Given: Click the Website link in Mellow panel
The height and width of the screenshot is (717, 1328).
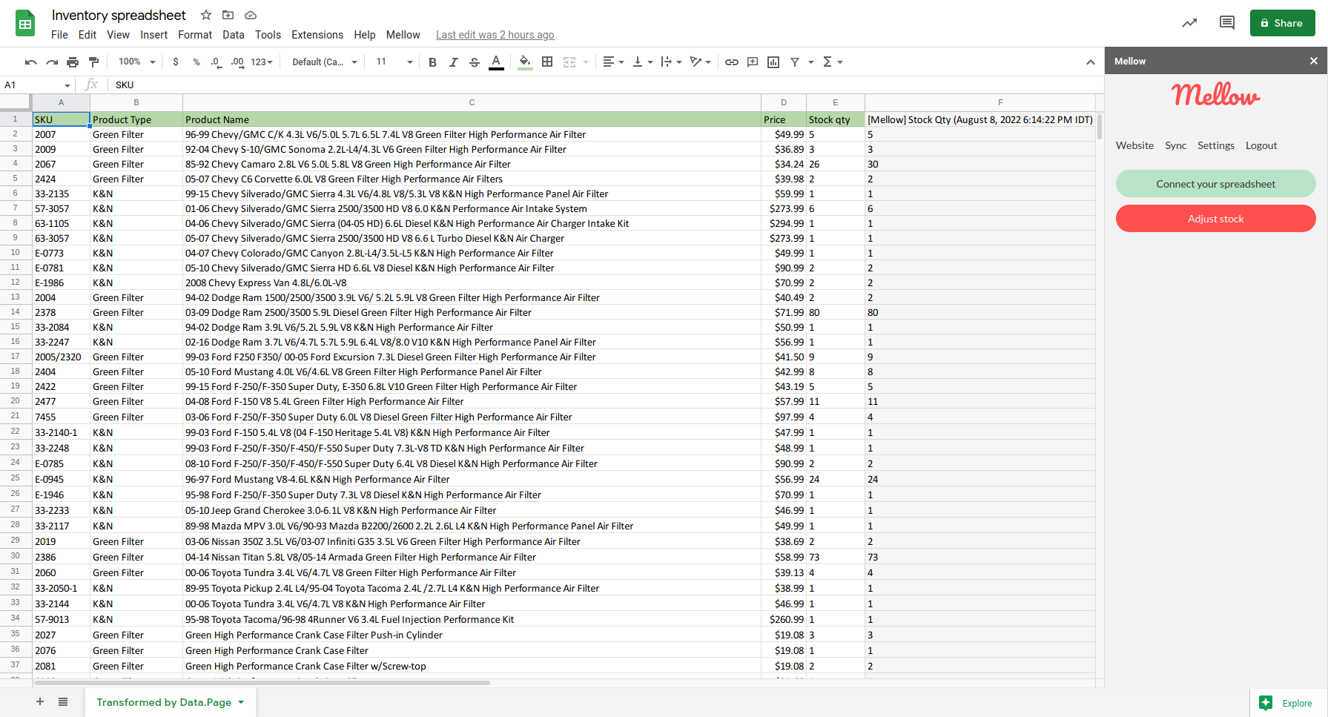Looking at the screenshot, I should [x=1134, y=145].
